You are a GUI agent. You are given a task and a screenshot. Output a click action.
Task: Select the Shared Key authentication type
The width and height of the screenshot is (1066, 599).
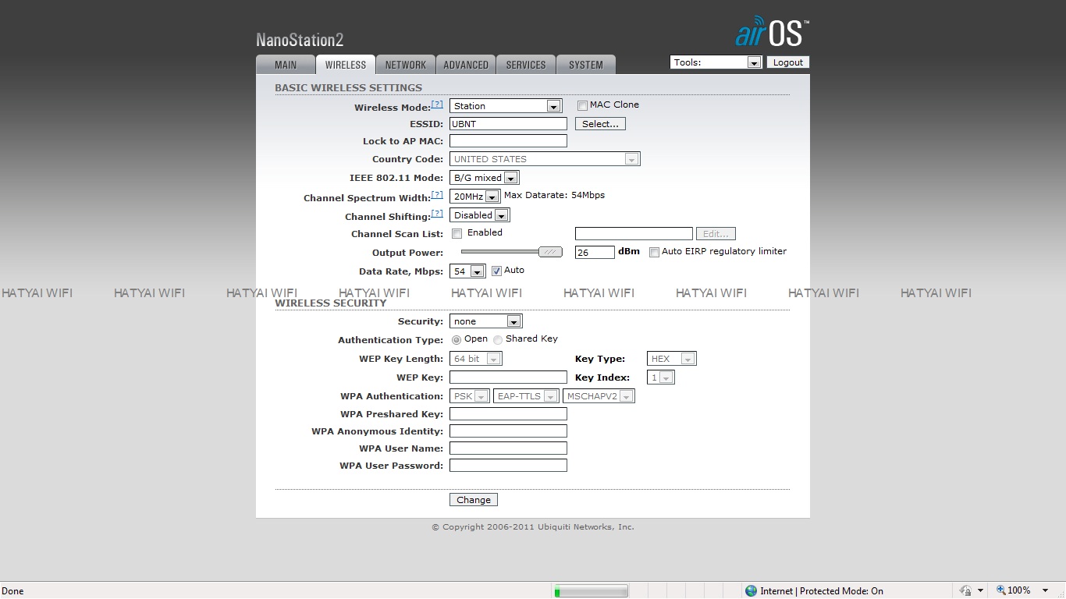(498, 340)
